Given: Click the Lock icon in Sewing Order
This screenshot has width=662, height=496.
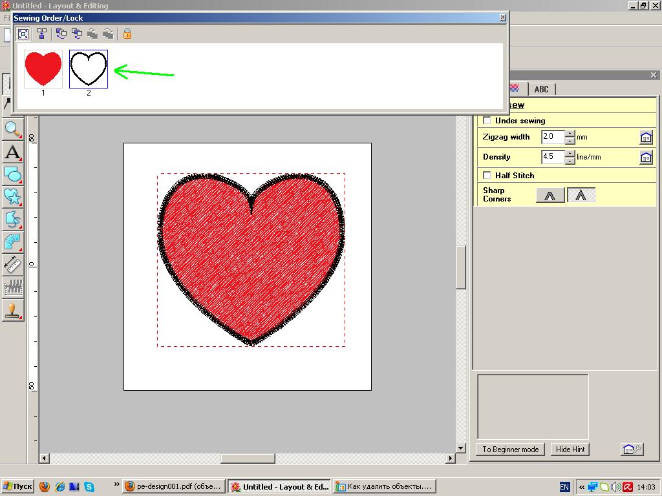Looking at the screenshot, I should click(127, 34).
